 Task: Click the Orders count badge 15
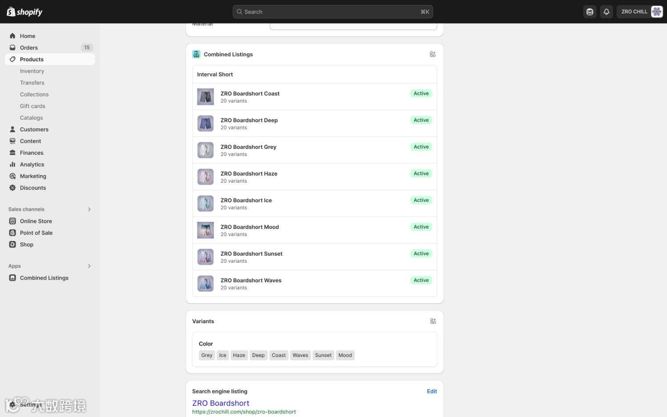(87, 48)
